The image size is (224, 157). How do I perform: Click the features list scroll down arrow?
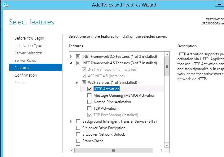pos(167,145)
